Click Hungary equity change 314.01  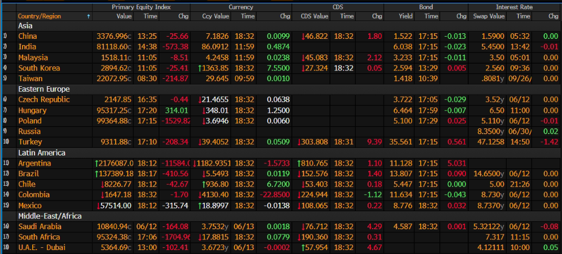pos(176,110)
